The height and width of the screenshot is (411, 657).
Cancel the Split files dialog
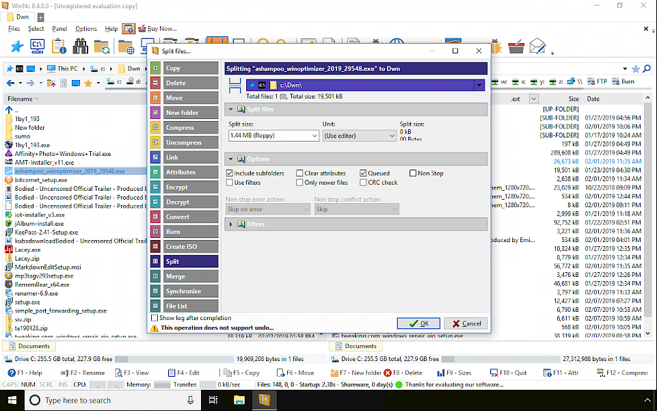(x=466, y=323)
